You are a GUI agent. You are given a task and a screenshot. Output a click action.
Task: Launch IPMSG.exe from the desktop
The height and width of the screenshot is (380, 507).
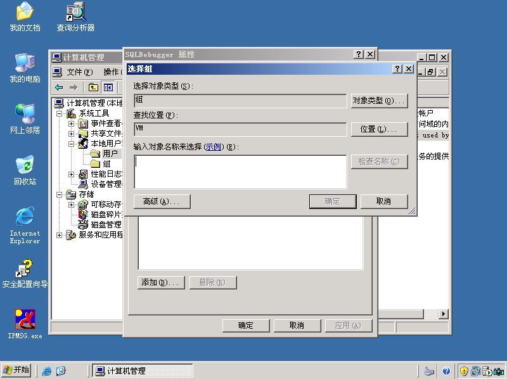(x=25, y=324)
